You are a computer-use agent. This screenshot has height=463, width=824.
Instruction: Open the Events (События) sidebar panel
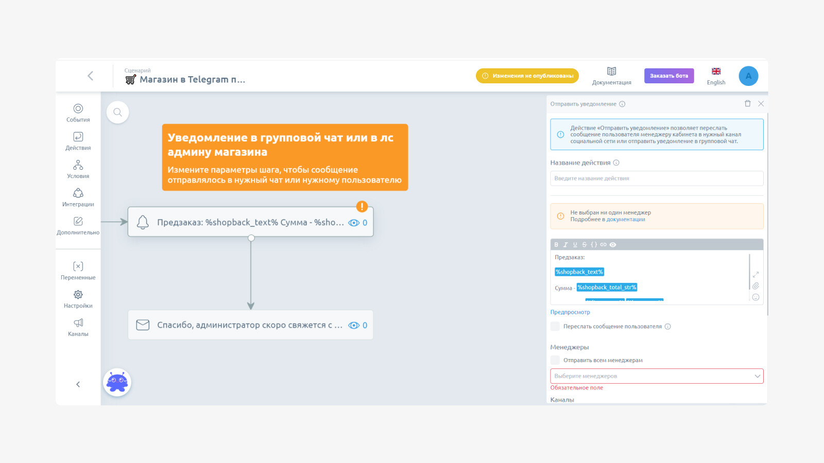(78, 112)
